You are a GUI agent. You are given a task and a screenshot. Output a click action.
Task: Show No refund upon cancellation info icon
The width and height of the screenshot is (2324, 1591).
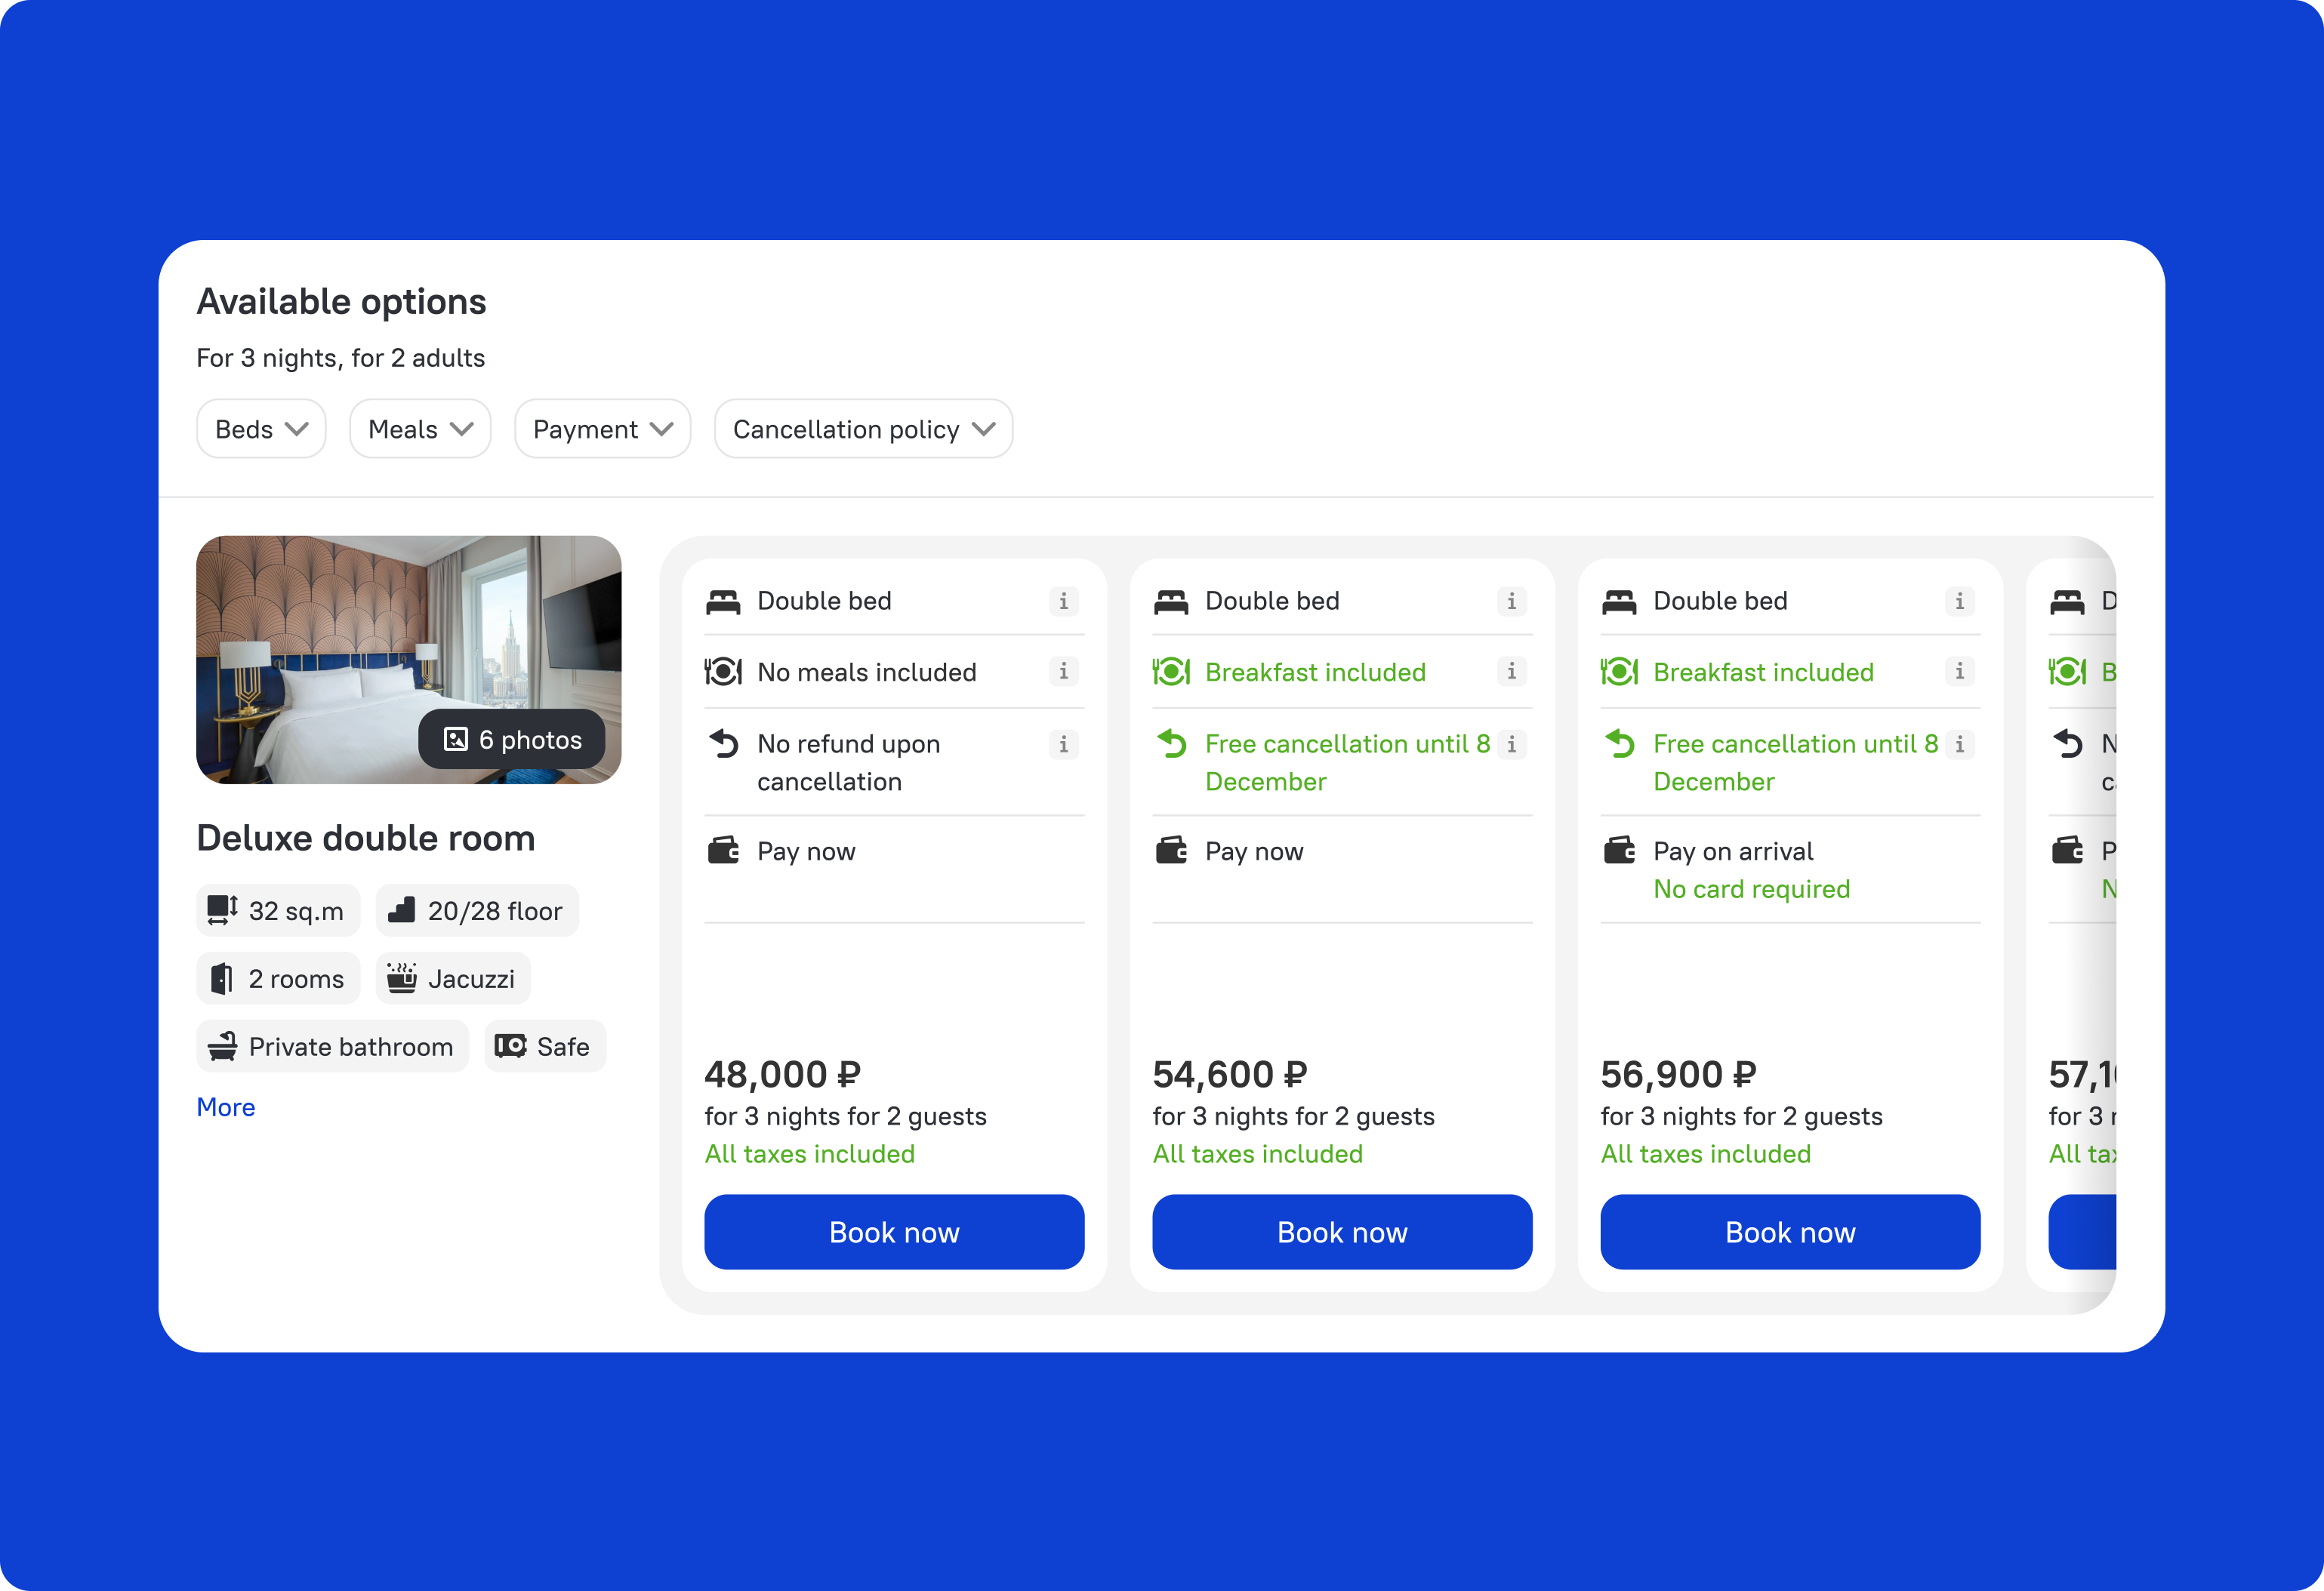[x=1064, y=743]
